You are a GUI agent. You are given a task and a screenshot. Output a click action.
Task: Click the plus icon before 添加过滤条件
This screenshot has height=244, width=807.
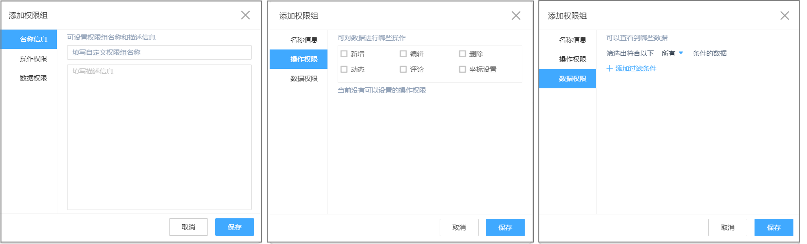[x=610, y=68]
